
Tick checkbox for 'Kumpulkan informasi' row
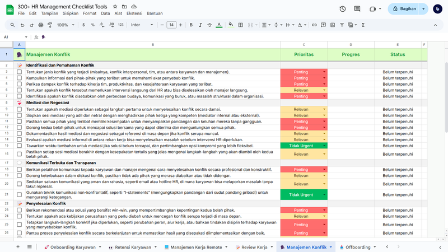click(19, 78)
